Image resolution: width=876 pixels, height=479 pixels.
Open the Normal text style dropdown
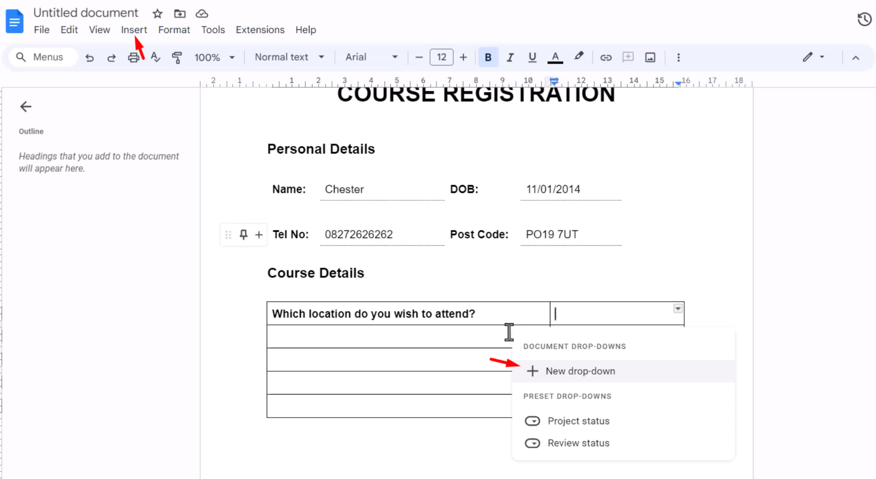pyautogui.click(x=289, y=57)
